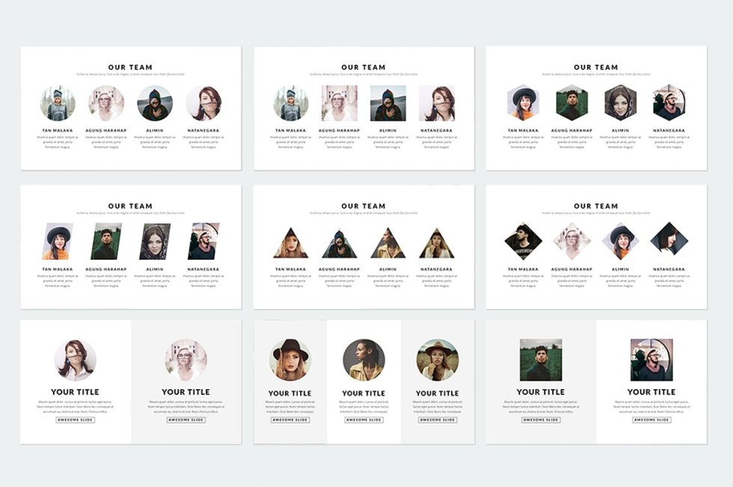The width and height of the screenshot is (733, 487).
Task: Select the square photo of Agung Harahap in top-middle slide
Action: click(340, 103)
